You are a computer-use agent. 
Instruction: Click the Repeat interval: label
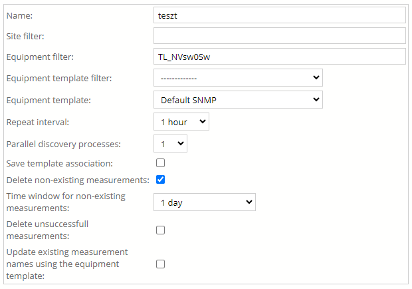click(x=38, y=123)
